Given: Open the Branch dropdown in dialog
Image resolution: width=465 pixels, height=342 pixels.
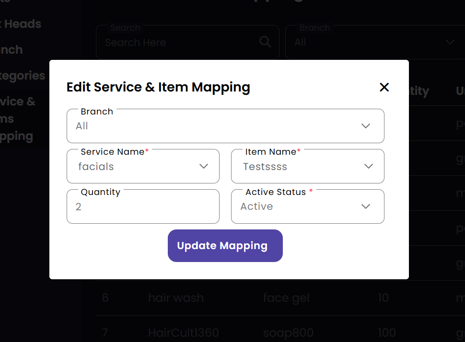Looking at the screenshot, I should (x=225, y=126).
